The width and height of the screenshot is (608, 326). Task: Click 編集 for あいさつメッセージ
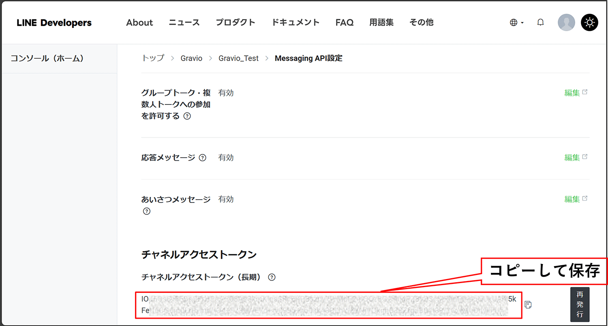(576, 199)
